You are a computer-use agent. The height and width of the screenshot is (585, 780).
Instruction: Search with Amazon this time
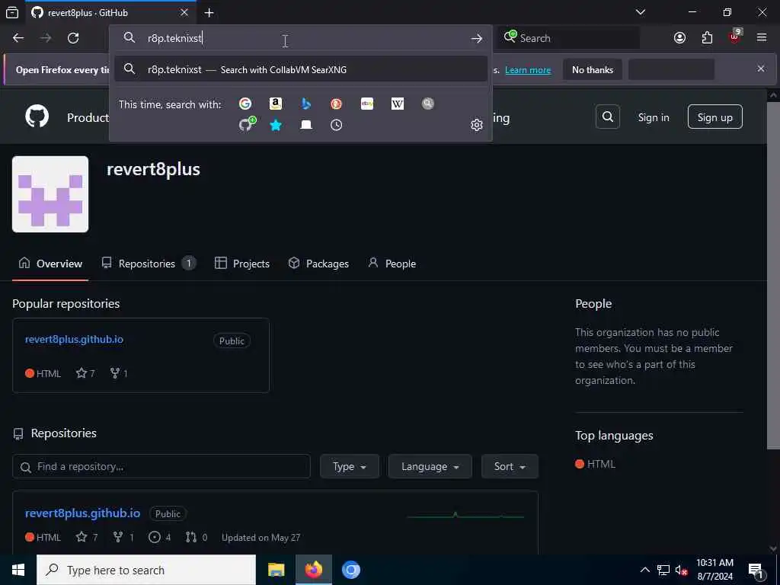tap(276, 104)
